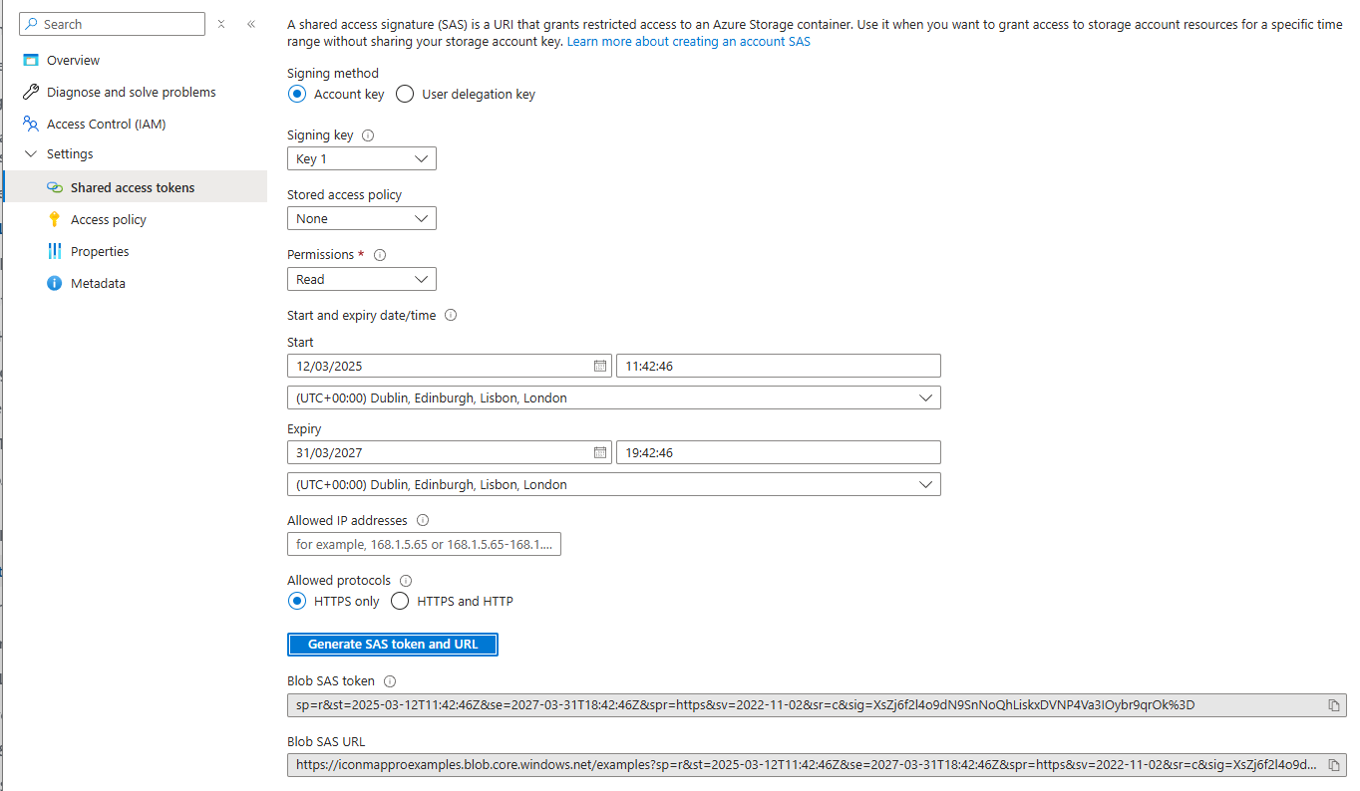Open the Start date calendar picker

[600, 366]
